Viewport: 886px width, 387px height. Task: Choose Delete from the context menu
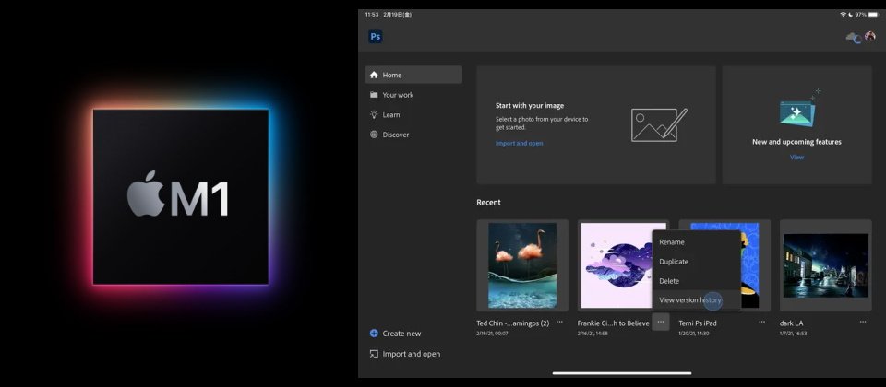(x=696, y=281)
